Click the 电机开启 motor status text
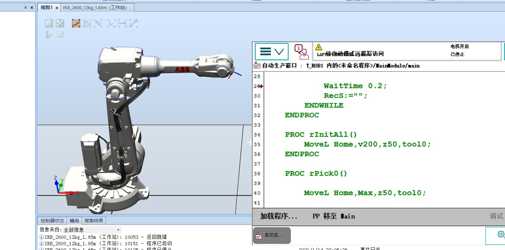The width and height of the screenshot is (505, 250). coord(459,47)
